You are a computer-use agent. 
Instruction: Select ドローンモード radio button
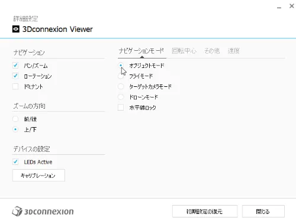(121, 97)
